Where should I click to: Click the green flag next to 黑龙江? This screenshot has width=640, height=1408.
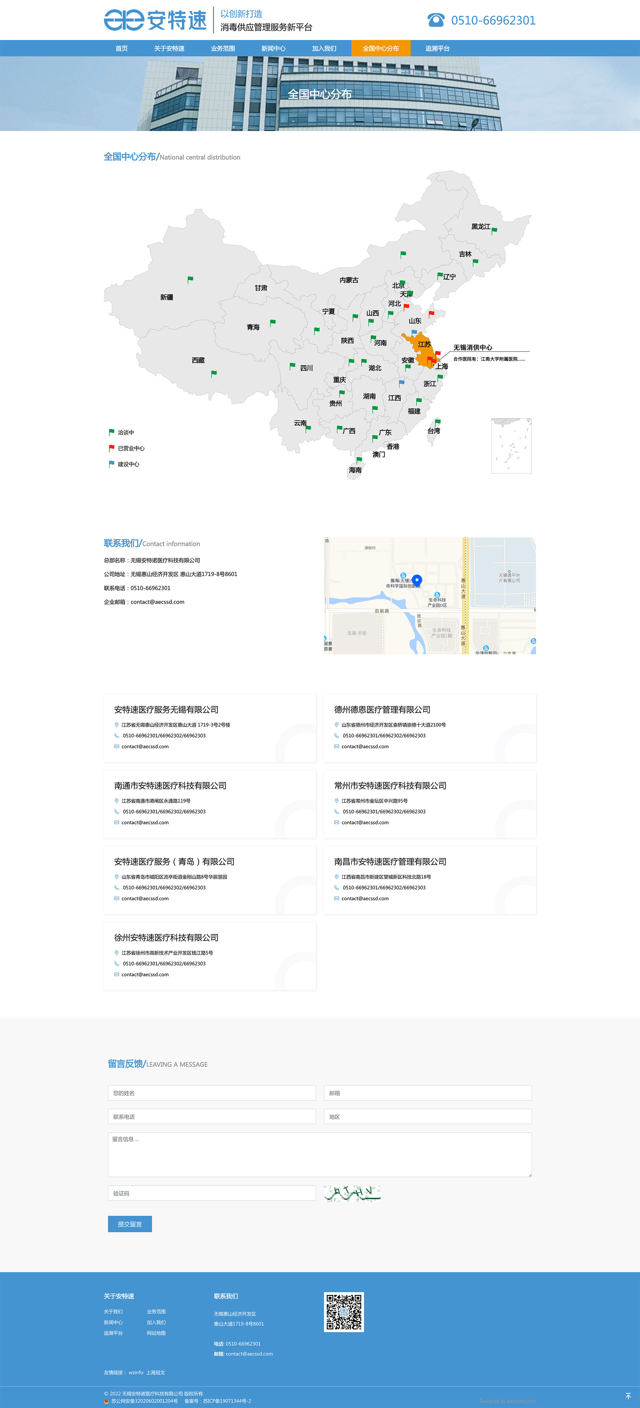point(494,230)
